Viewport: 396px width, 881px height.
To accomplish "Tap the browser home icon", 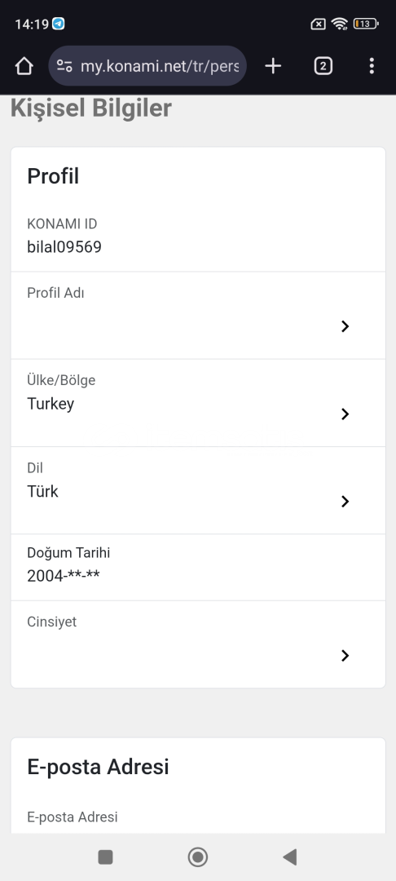I will tap(24, 66).
